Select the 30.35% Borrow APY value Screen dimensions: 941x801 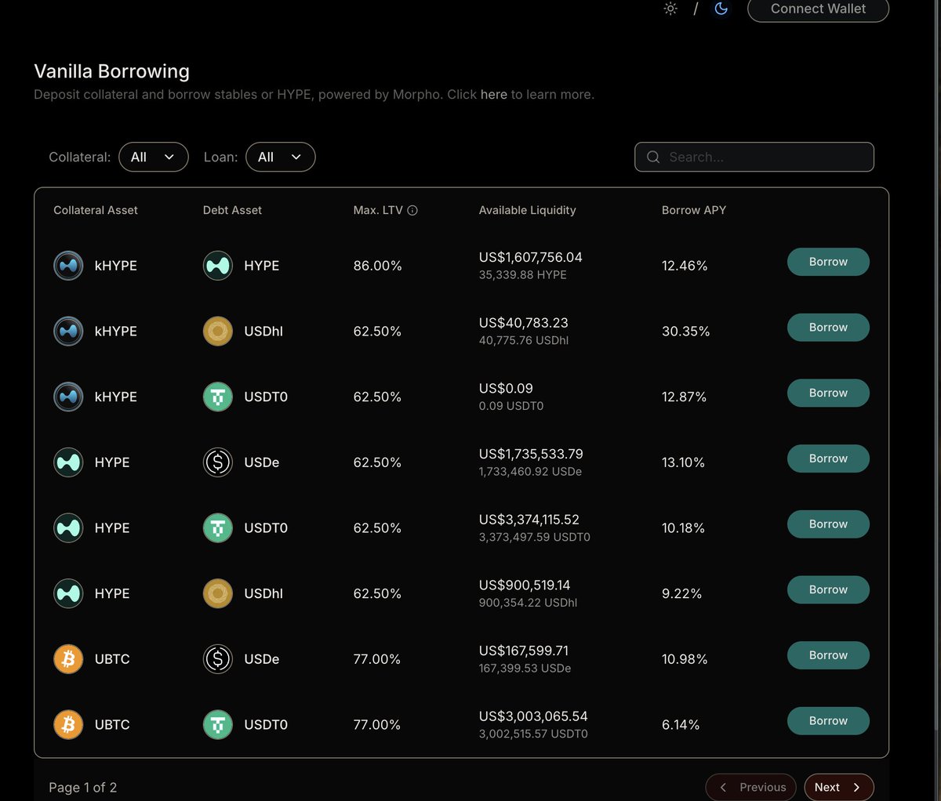pos(686,332)
